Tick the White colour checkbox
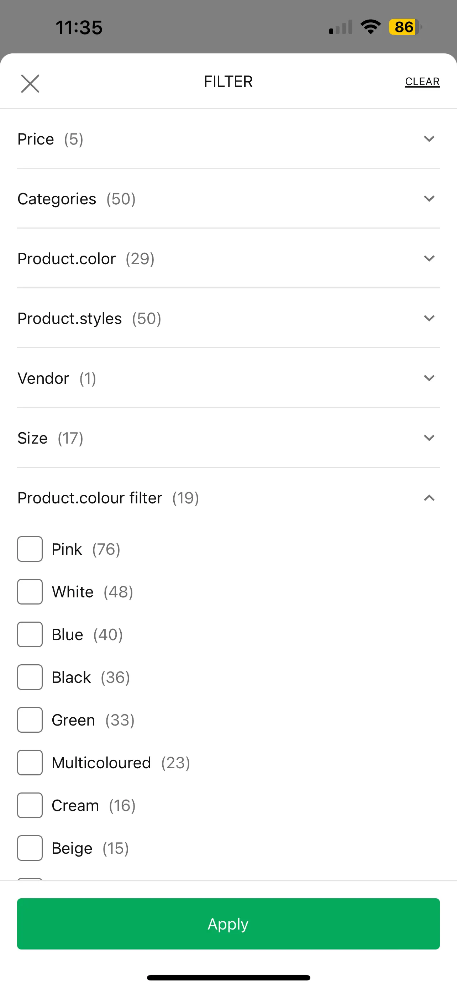This screenshot has height=989, width=457. tap(30, 592)
